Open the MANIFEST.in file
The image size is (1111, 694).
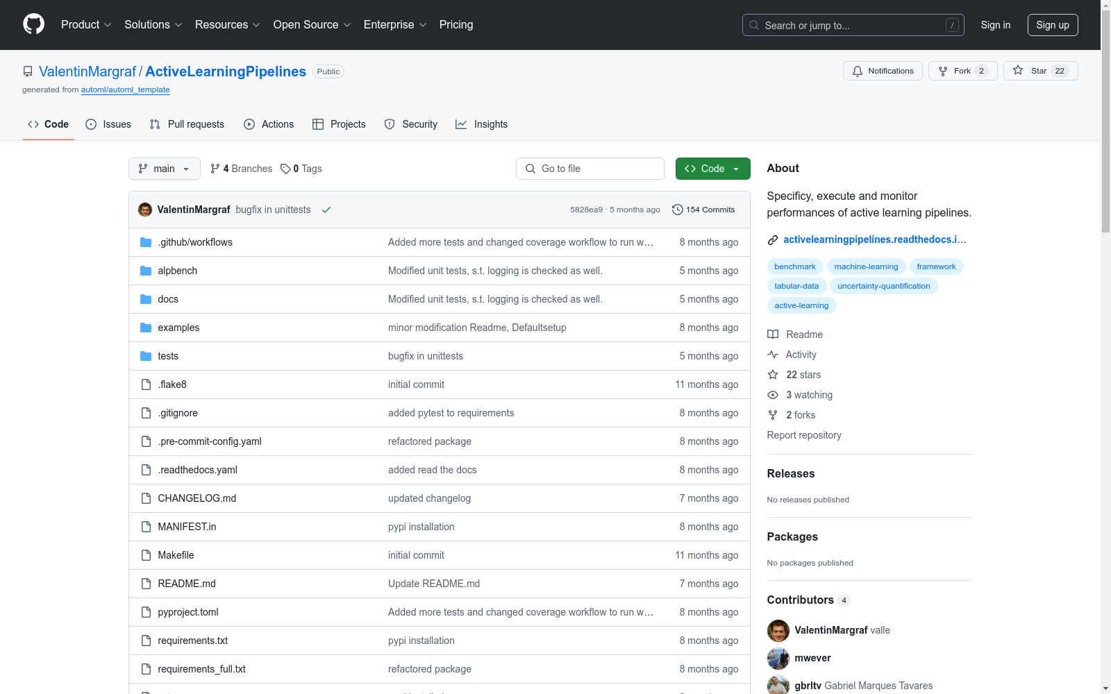tap(187, 527)
